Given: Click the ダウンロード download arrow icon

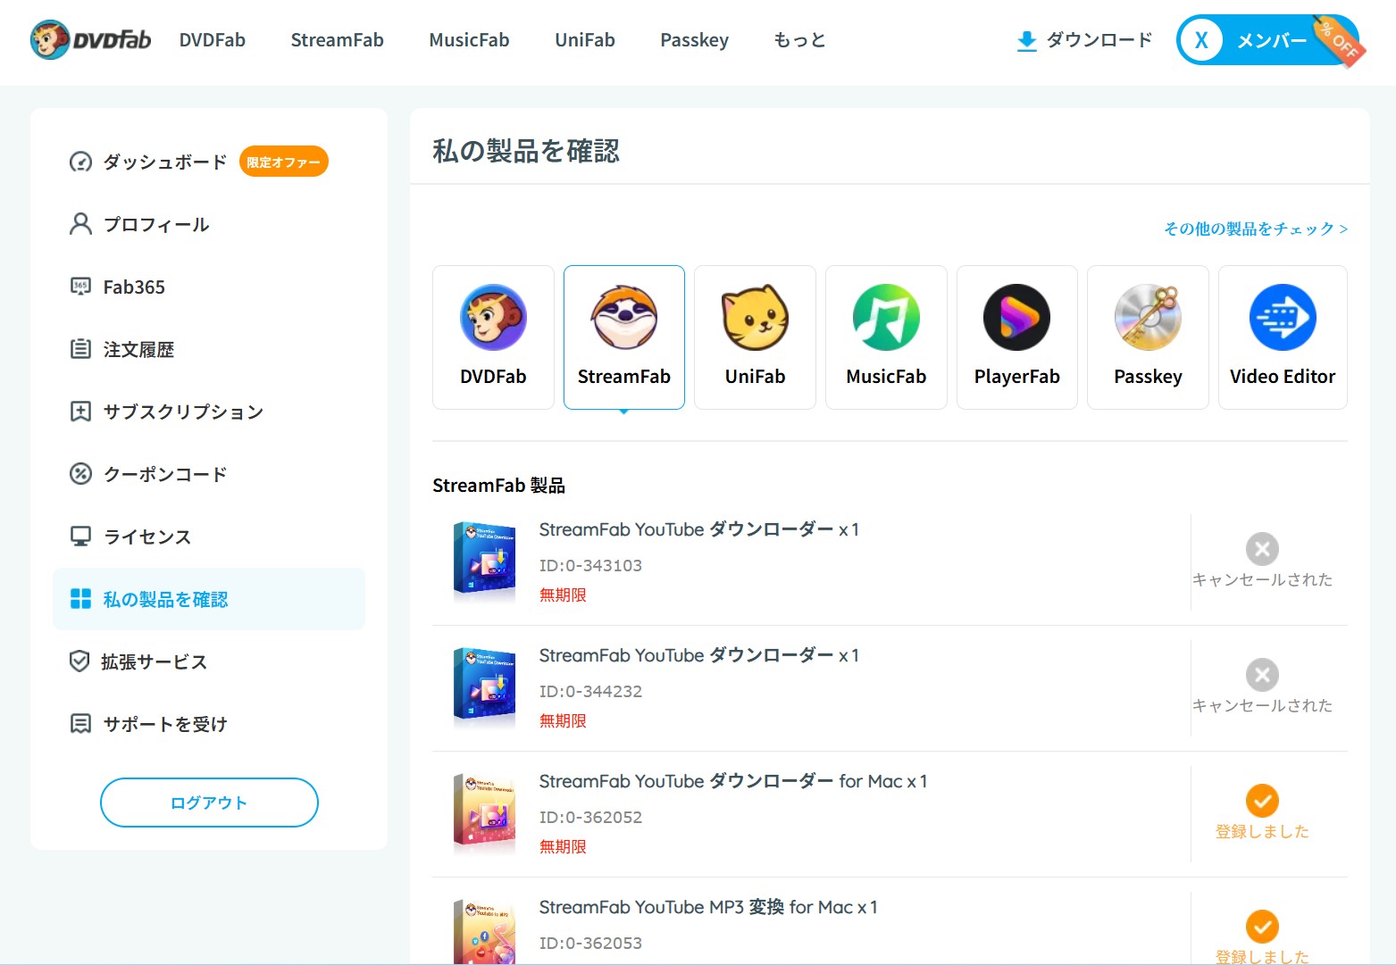Looking at the screenshot, I should [x=1027, y=41].
